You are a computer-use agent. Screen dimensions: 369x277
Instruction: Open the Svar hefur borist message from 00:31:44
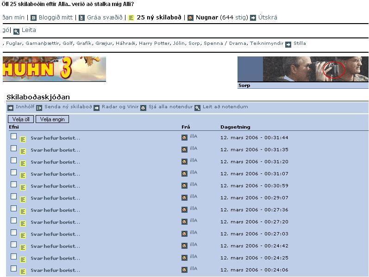(55, 138)
